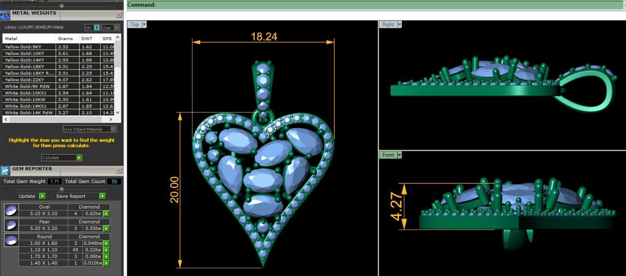Click the Calculate button
This screenshot has height=276, width=626.
62,158
